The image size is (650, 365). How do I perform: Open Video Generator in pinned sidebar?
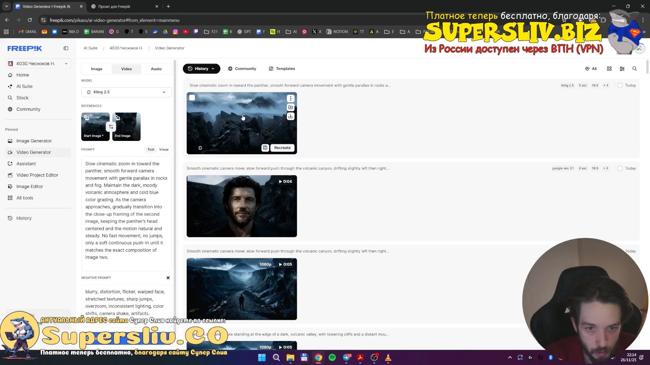[38, 152]
